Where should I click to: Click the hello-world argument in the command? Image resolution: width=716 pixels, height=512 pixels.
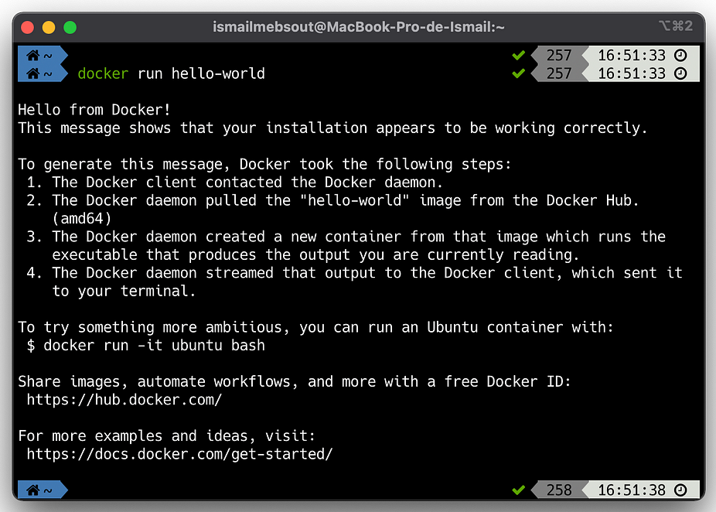coord(218,73)
